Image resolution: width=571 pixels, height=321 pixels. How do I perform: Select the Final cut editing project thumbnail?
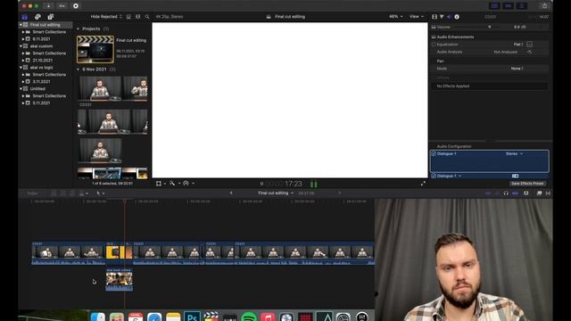[95, 50]
